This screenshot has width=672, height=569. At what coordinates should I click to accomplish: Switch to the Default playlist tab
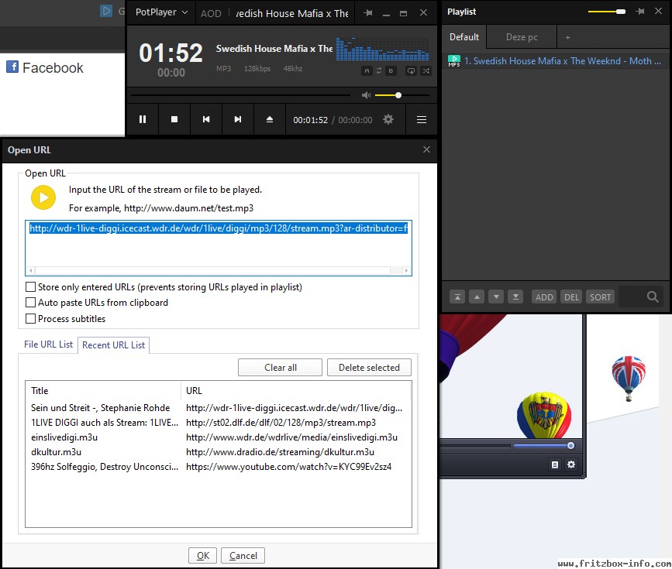[x=464, y=37]
